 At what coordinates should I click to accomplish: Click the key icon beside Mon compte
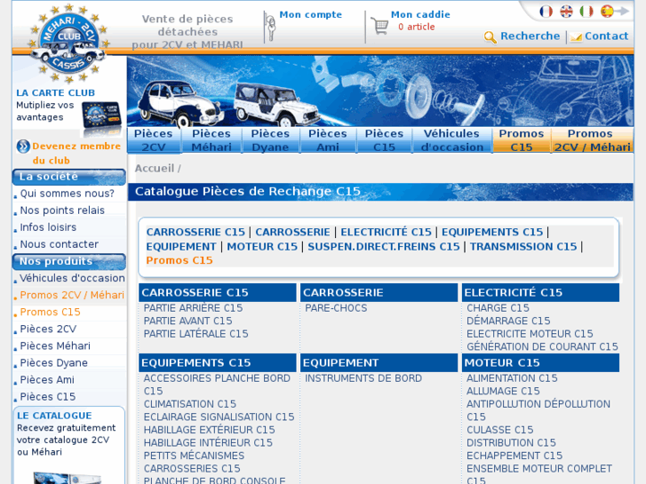pos(270,28)
